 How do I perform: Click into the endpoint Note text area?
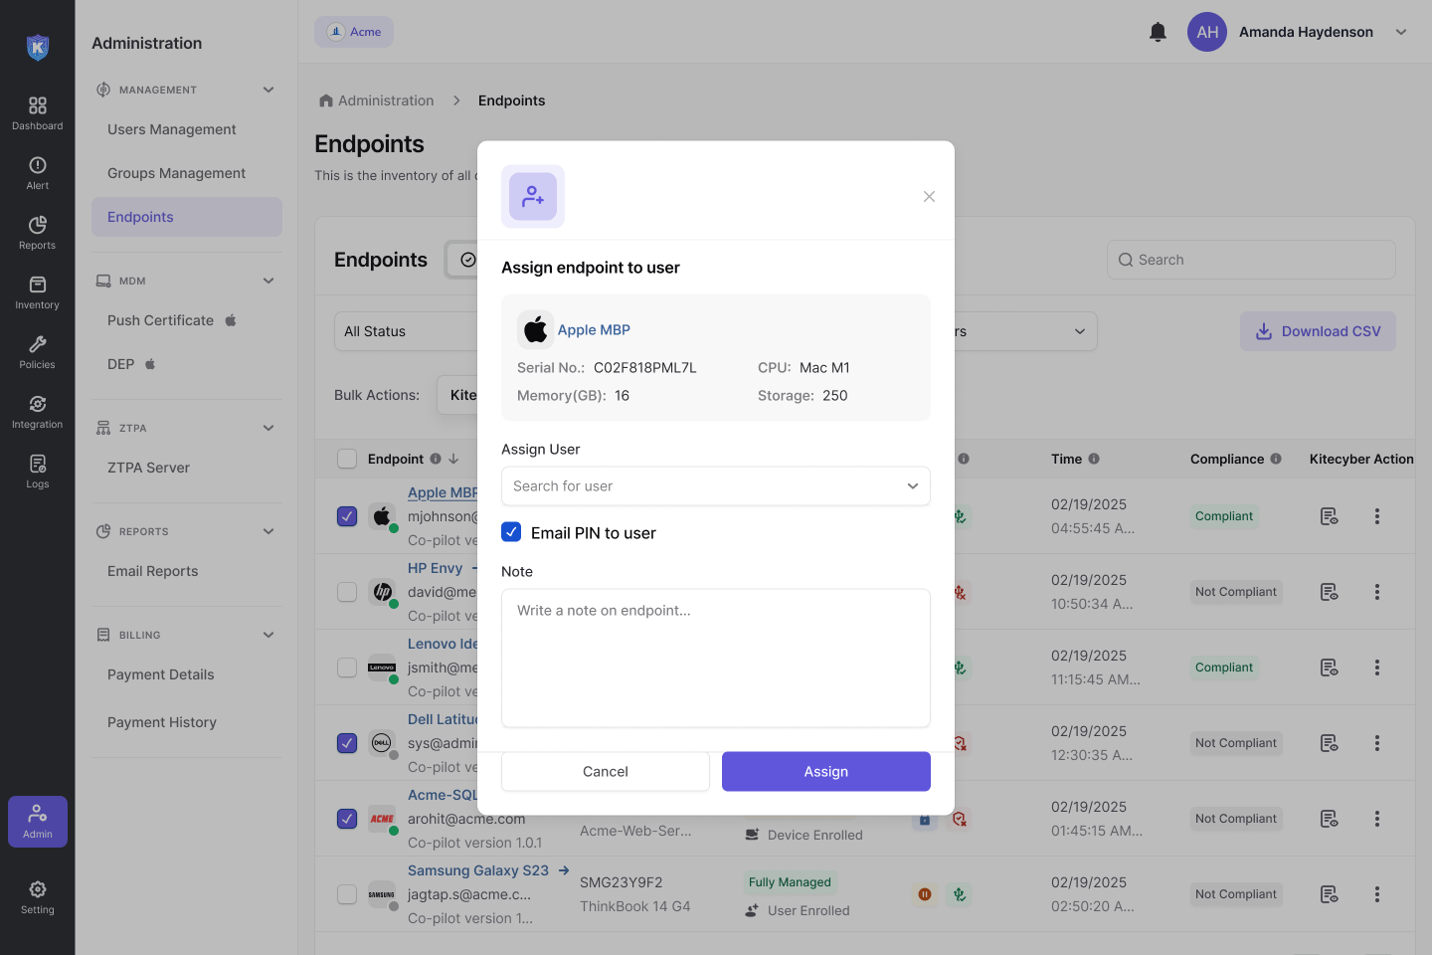pos(715,658)
